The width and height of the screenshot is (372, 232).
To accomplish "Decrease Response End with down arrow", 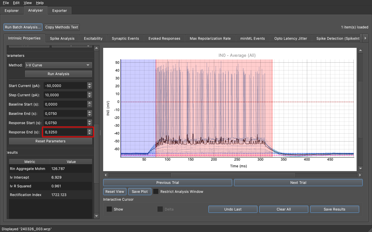I will pyautogui.click(x=90, y=134).
